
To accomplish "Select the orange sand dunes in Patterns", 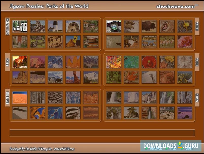I will pyautogui.click(x=20, y=97).
